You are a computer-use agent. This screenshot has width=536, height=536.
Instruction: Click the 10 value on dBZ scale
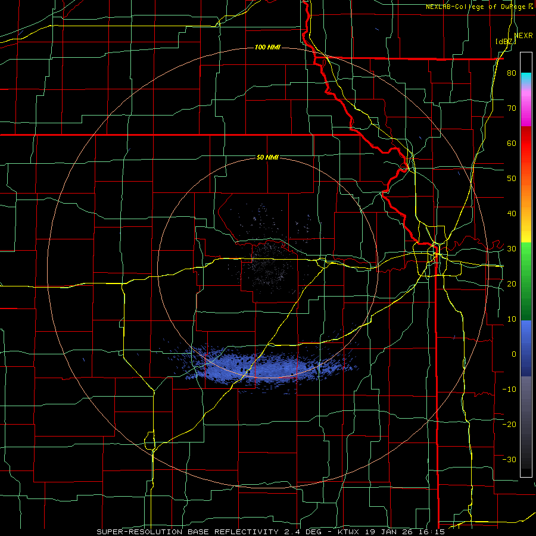coord(512,319)
